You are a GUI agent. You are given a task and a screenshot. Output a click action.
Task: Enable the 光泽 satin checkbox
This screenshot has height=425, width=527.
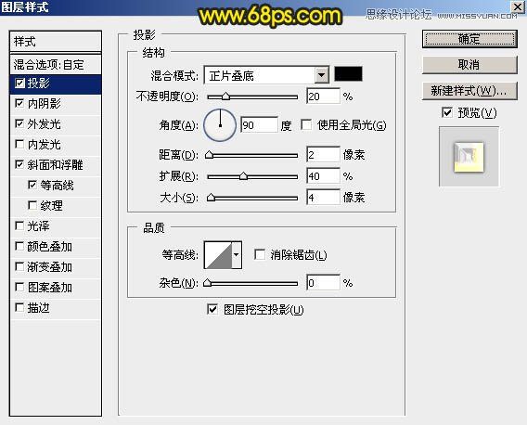pos(19,225)
